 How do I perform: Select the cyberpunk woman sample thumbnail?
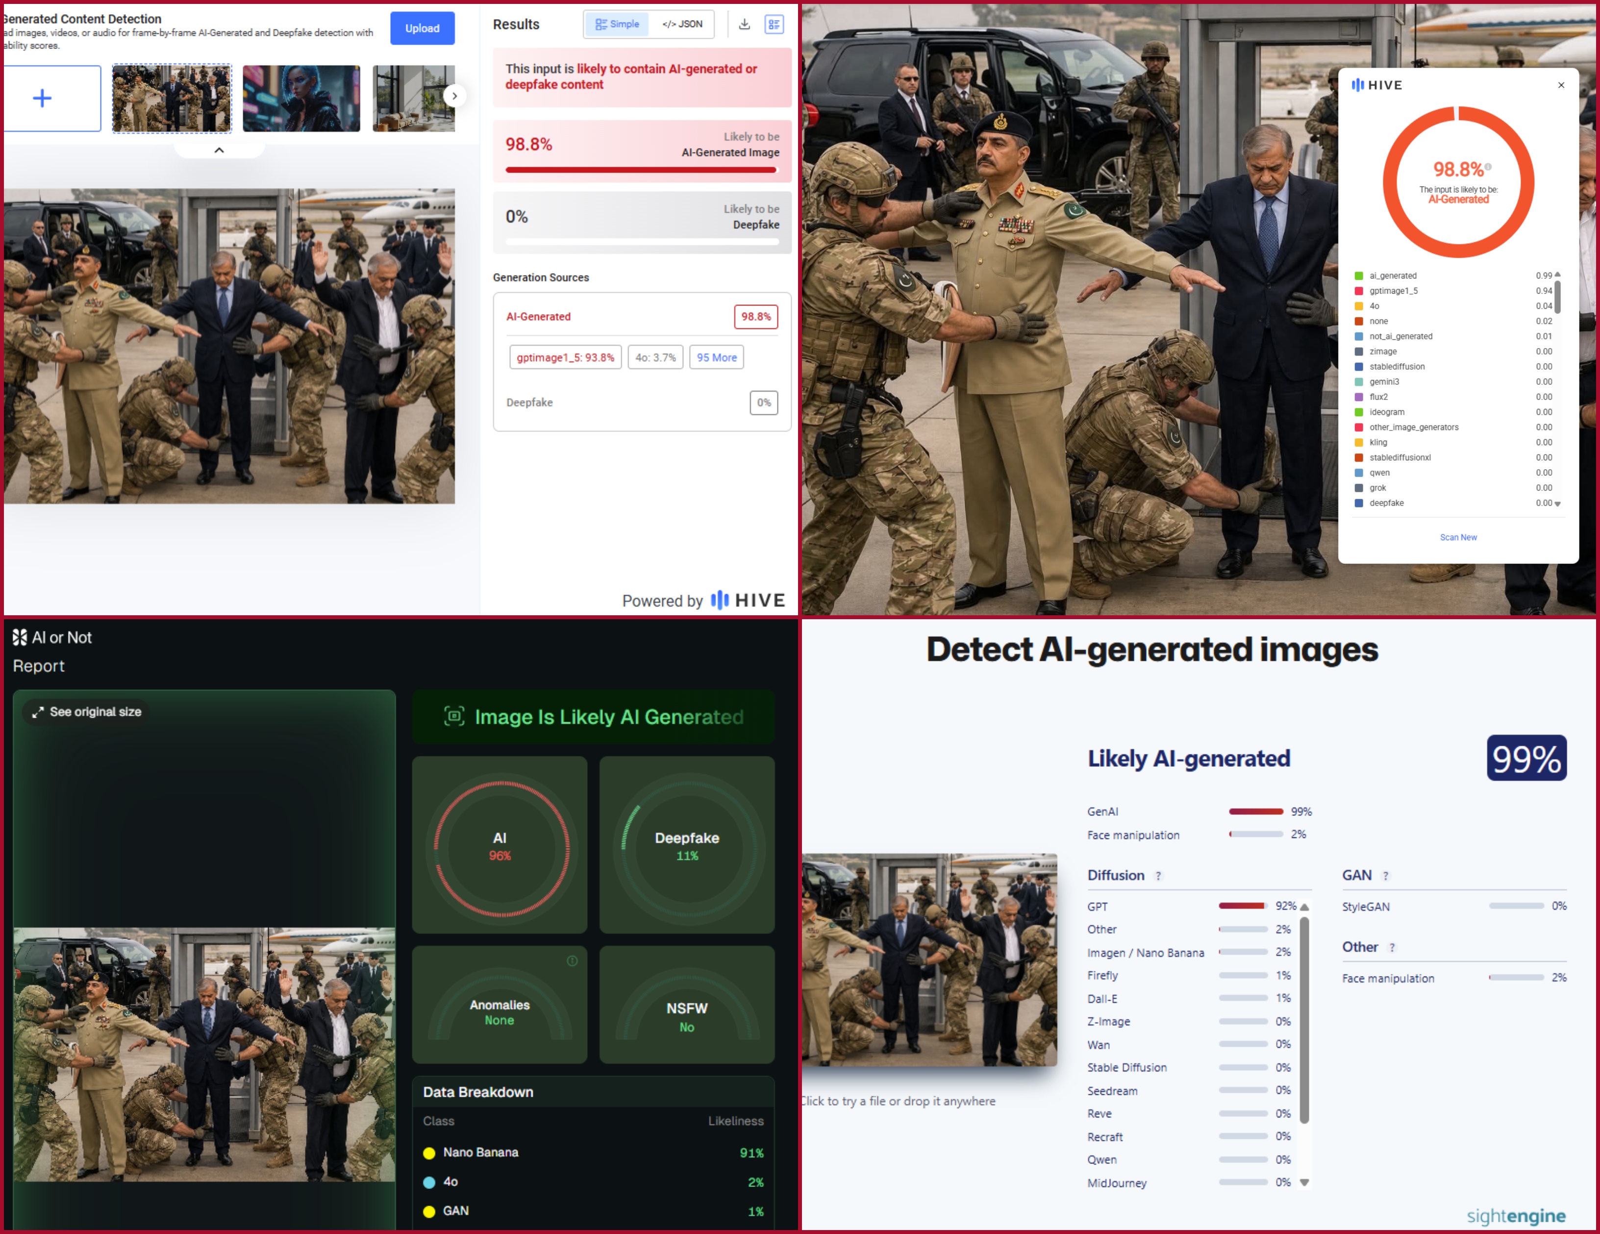(301, 98)
